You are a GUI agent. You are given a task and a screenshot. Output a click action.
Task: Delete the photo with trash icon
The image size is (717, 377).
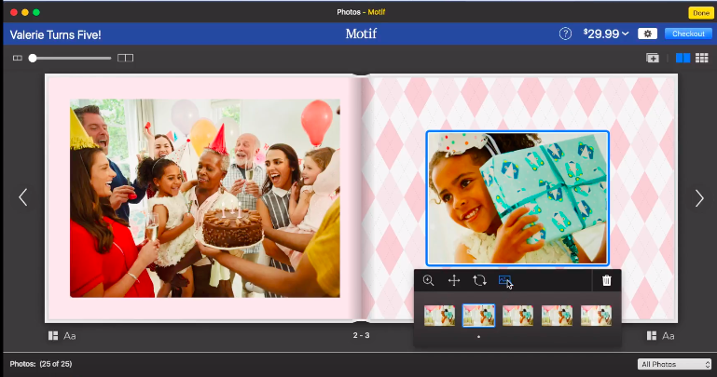tap(607, 280)
